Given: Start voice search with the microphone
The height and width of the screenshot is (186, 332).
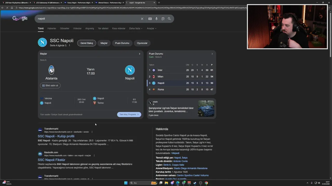Looking at the screenshot, I should tap(156, 19).
